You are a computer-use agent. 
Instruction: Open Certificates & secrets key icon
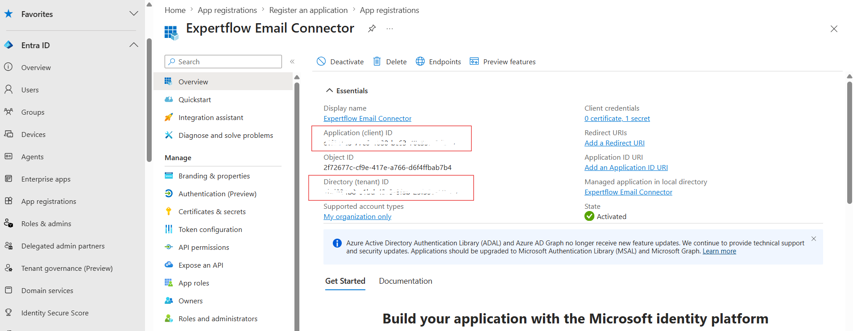(x=169, y=211)
